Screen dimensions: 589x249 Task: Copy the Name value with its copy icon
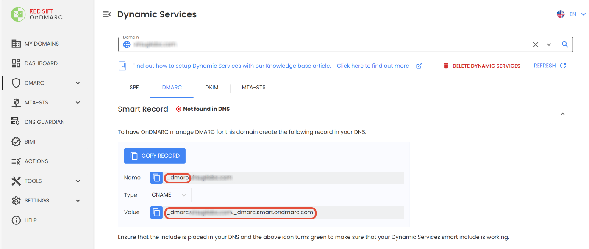[156, 178]
